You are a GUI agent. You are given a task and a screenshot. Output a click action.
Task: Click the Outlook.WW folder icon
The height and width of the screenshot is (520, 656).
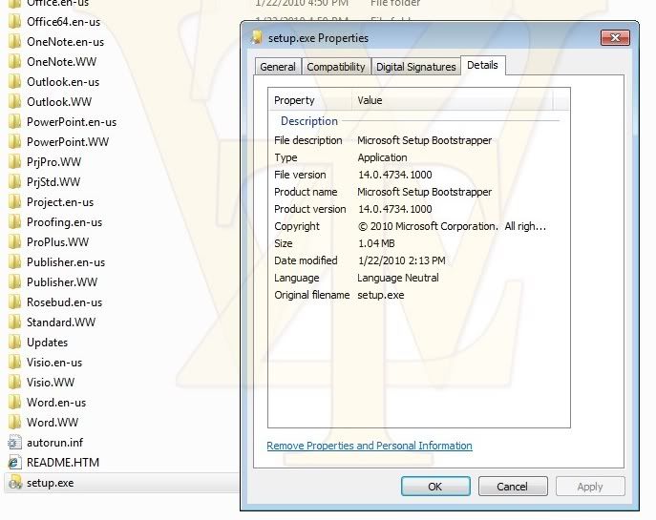click(x=14, y=102)
